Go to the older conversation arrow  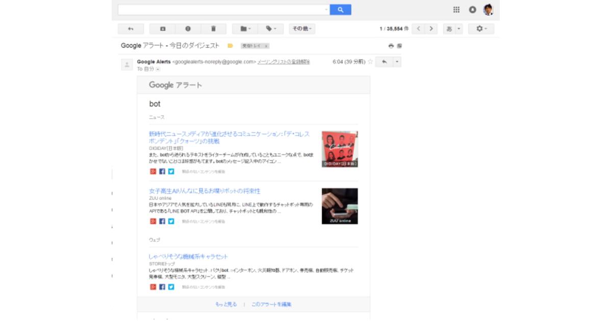click(431, 29)
